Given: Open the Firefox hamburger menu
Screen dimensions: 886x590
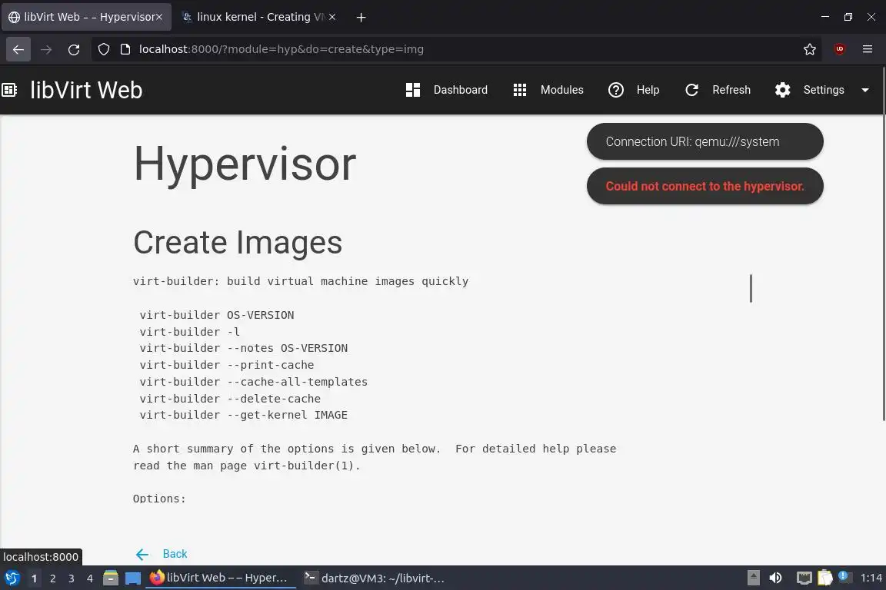Looking at the screenshot, I should (868, 50).
